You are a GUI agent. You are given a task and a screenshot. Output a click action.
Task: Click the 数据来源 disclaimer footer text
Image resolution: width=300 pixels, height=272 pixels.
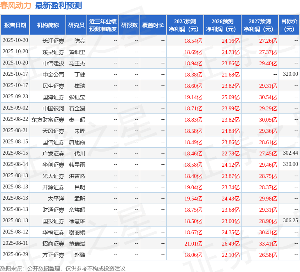pos(63,269)
